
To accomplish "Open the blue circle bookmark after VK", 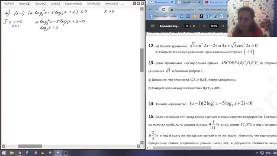I will (x=188, y=16).
